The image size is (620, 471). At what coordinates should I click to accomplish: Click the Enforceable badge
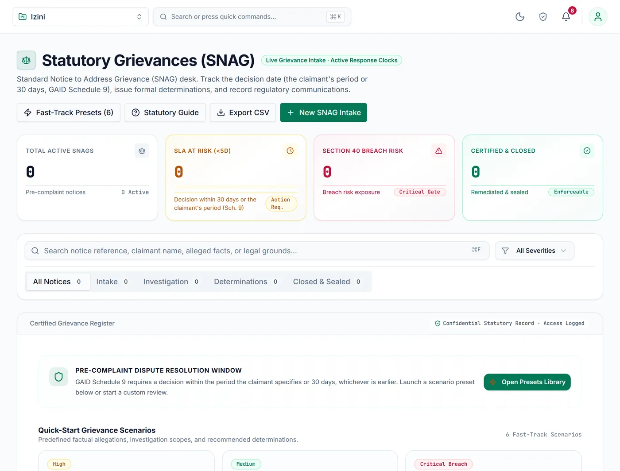point(571,192)
